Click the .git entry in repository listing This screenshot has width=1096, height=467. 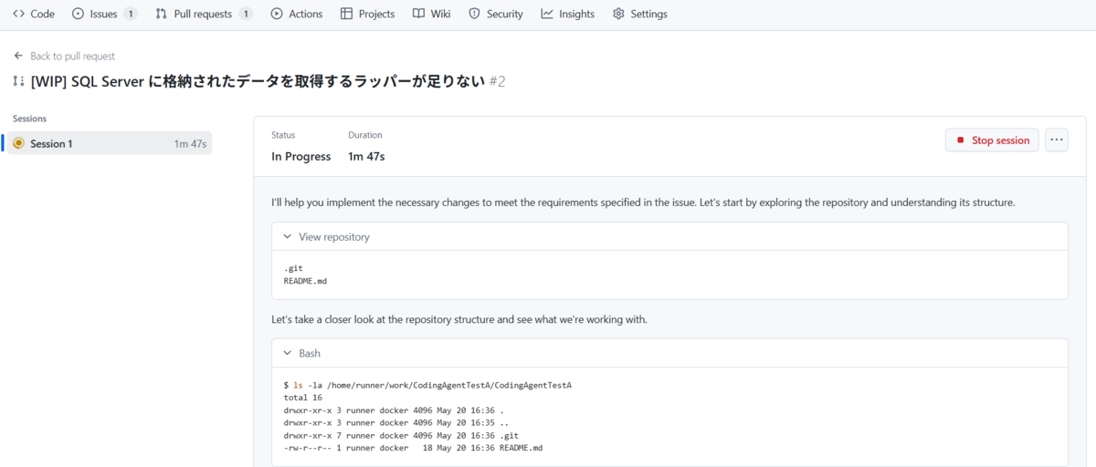click(x=293, y=268)
